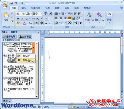Center align text
The height and width of the screenshot is (109, 124).
coord(61,18)
